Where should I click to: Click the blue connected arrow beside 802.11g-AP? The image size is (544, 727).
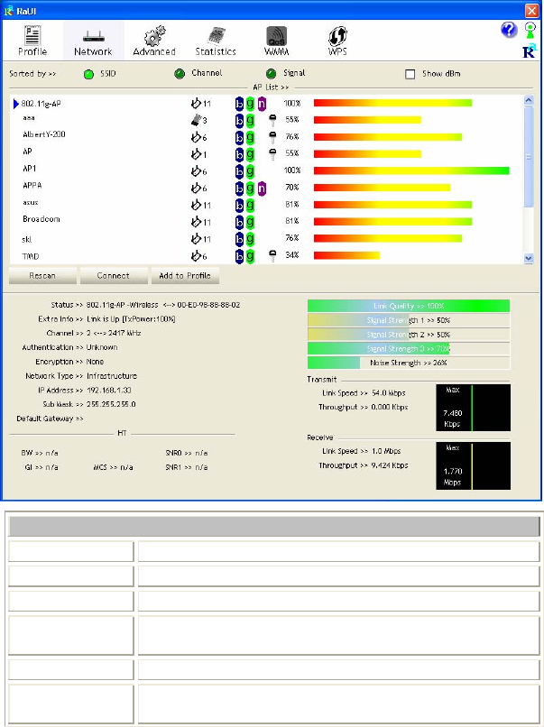point(16,104)
